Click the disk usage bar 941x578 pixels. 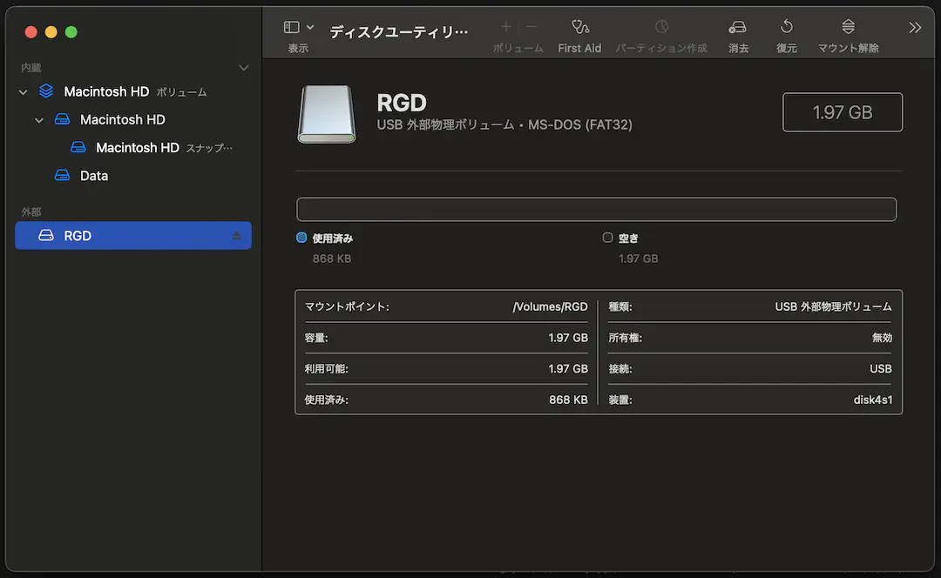597,209
